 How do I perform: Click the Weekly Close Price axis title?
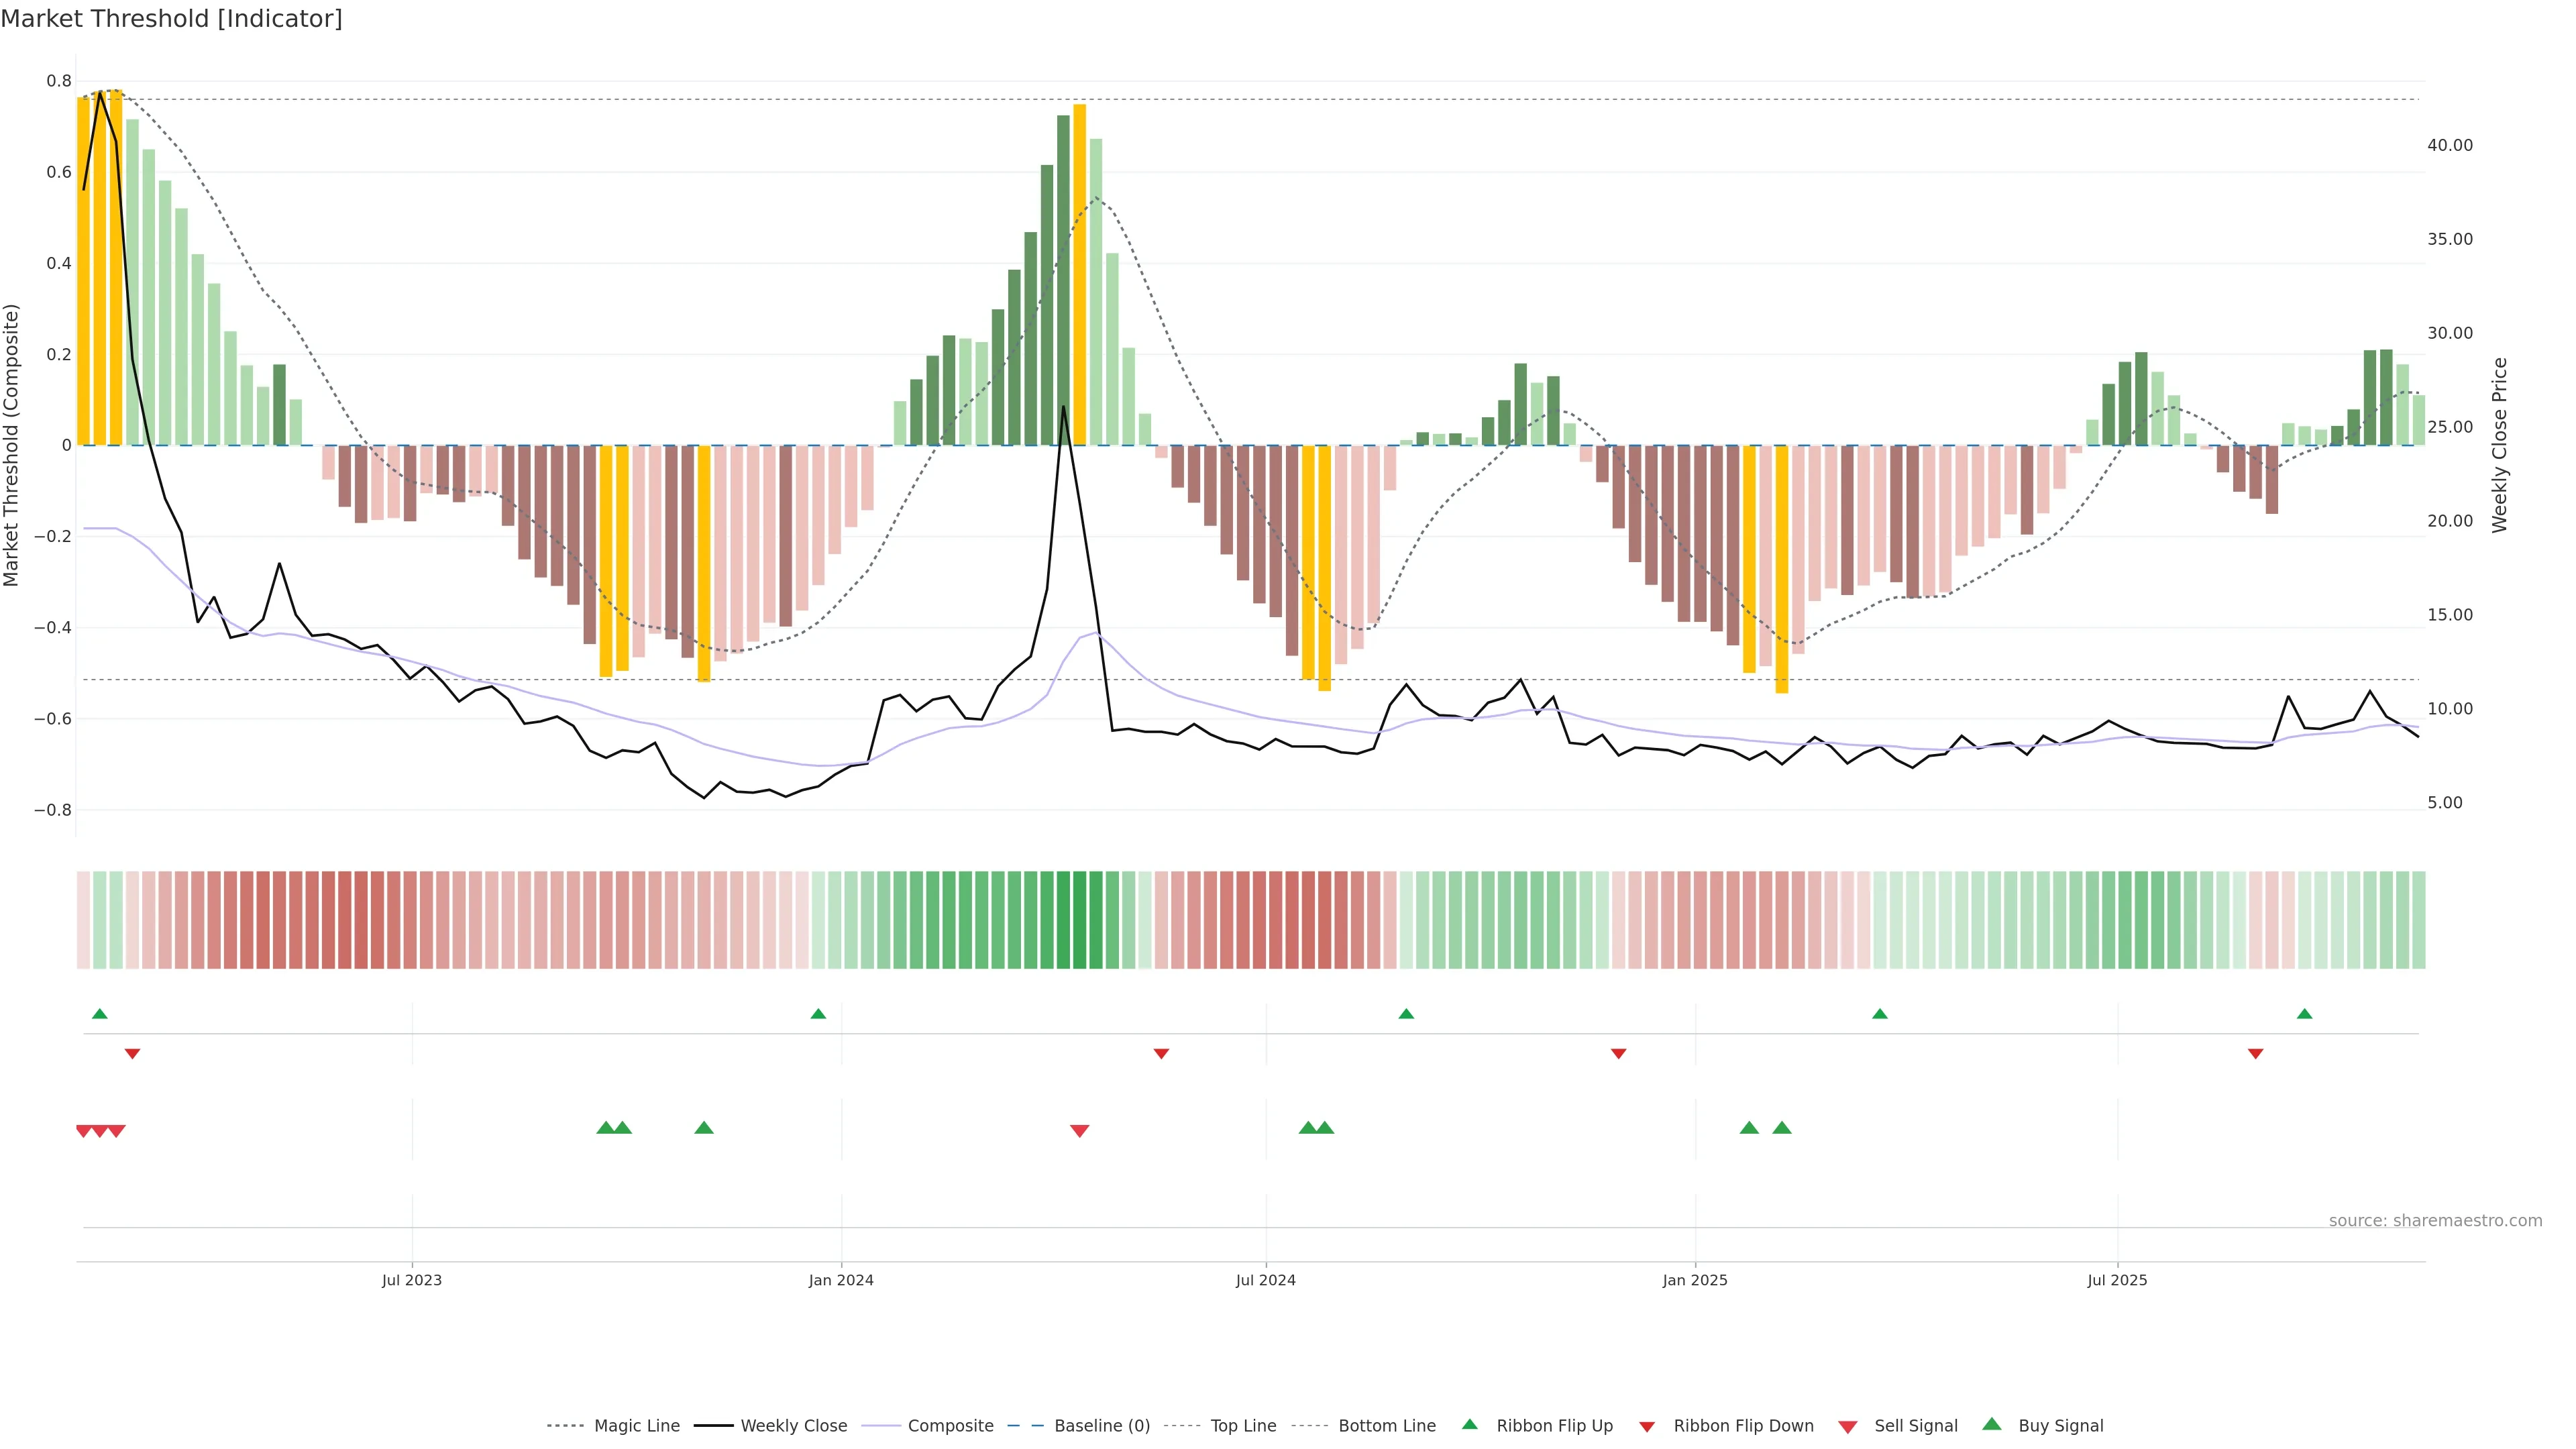(2500, 445)
